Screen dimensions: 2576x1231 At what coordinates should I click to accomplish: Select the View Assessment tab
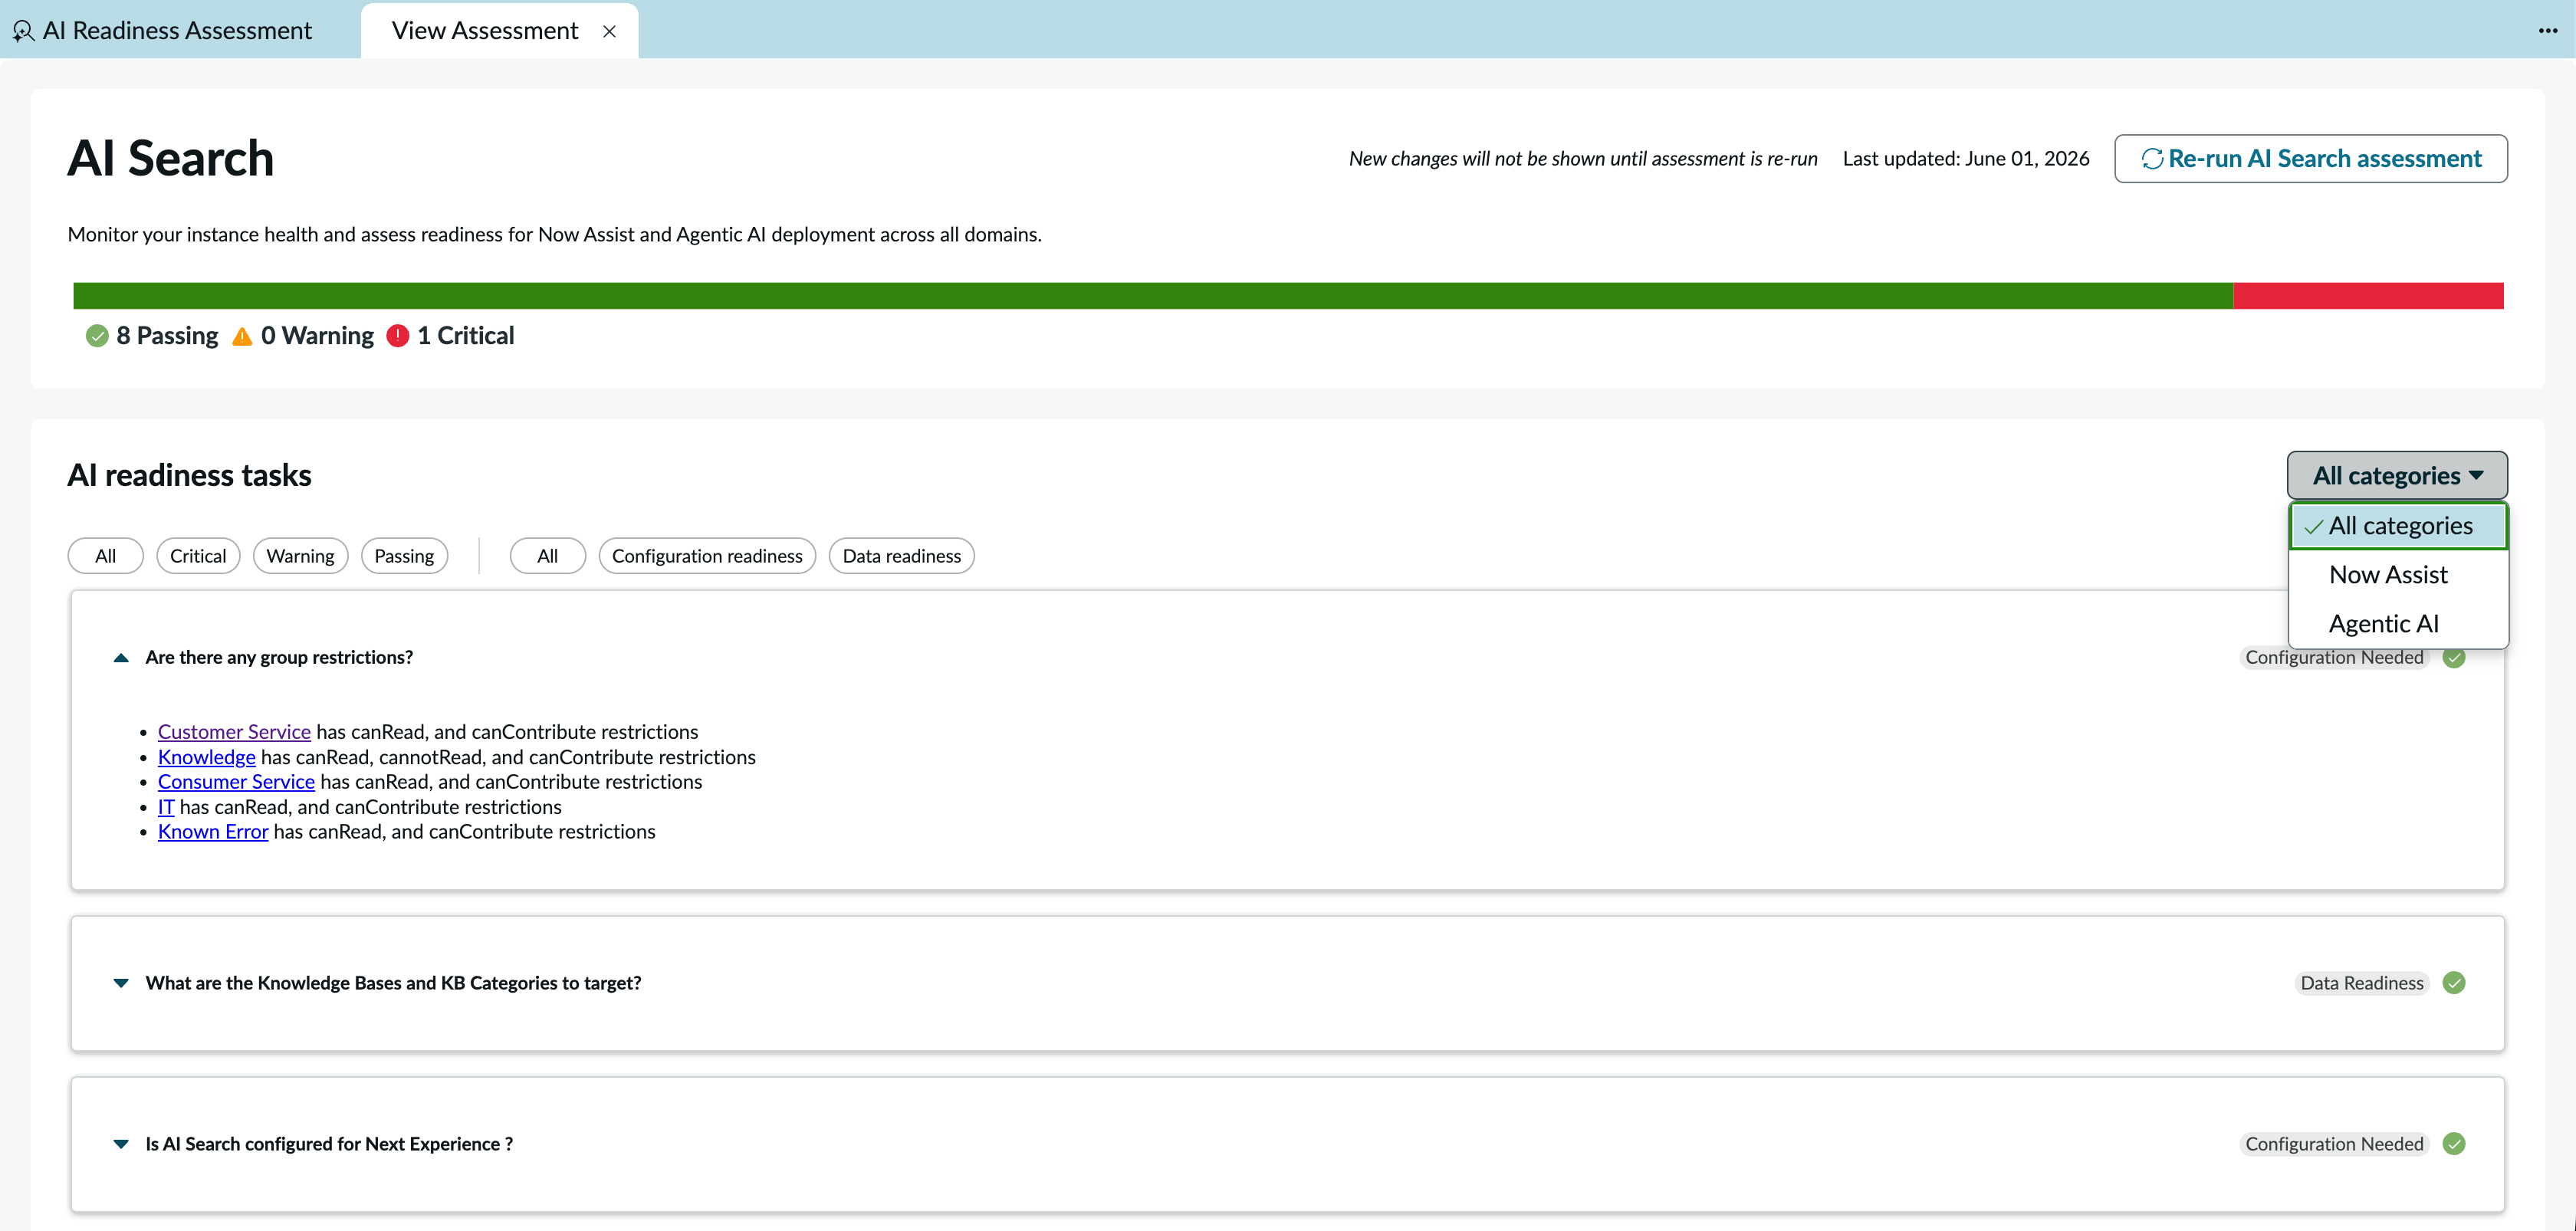485,31
